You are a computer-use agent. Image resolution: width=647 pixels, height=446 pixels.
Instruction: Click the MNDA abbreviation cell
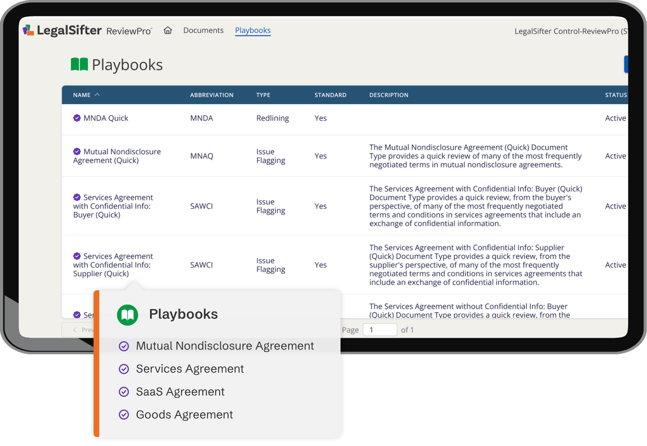pyautogui.click(x=201, y=118)
